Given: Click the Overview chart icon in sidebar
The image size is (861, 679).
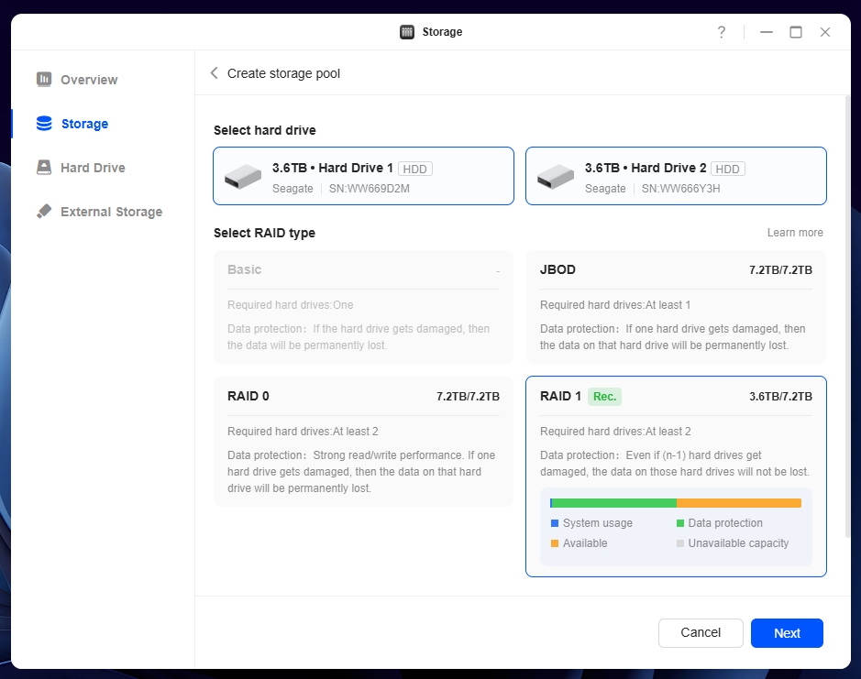Looking at the screenshot, I should click(x=44, y=80).
